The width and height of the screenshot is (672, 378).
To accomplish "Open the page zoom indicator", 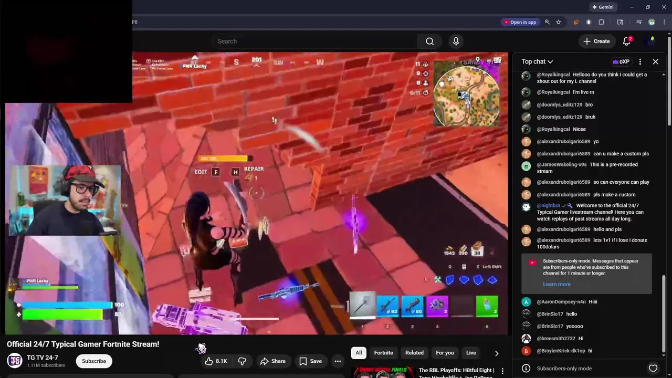I will (x=547, y=22).
